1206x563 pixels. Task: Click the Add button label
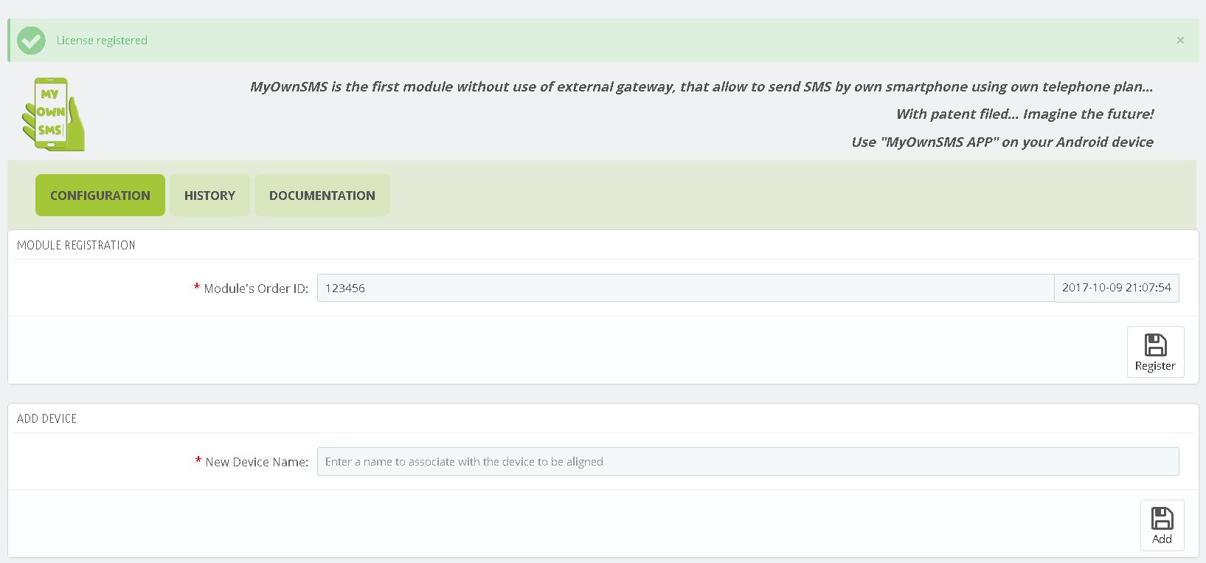click(x=1162, y=539)
